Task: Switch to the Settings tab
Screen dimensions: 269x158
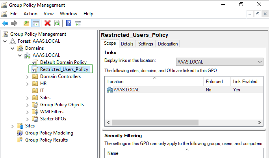Action: 146,44
